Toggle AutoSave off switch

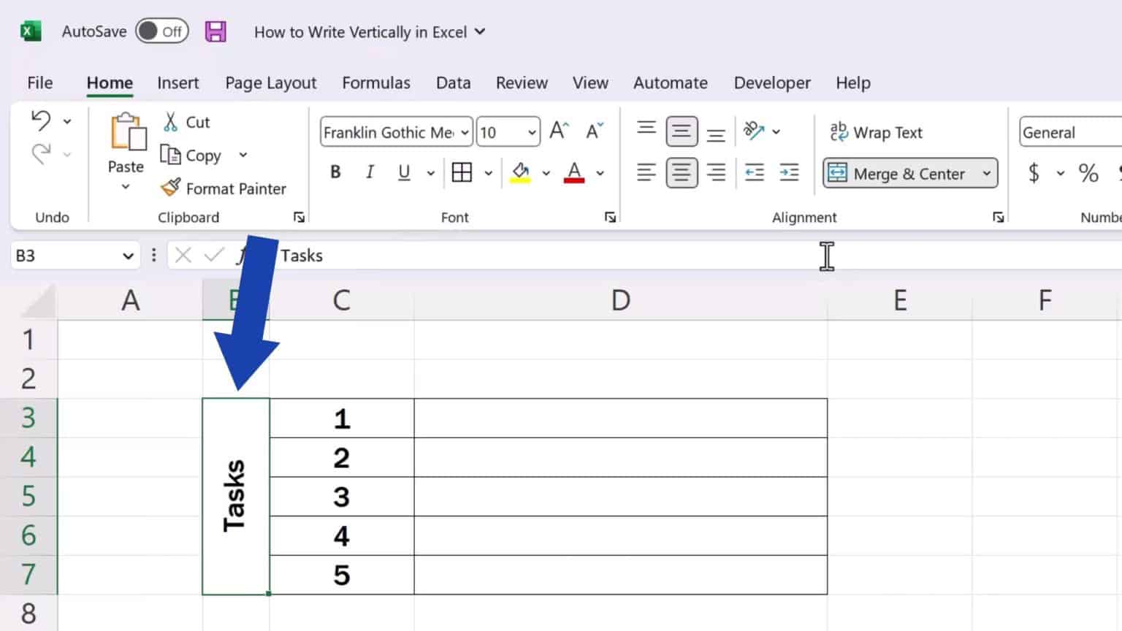[x=162, y=31]
